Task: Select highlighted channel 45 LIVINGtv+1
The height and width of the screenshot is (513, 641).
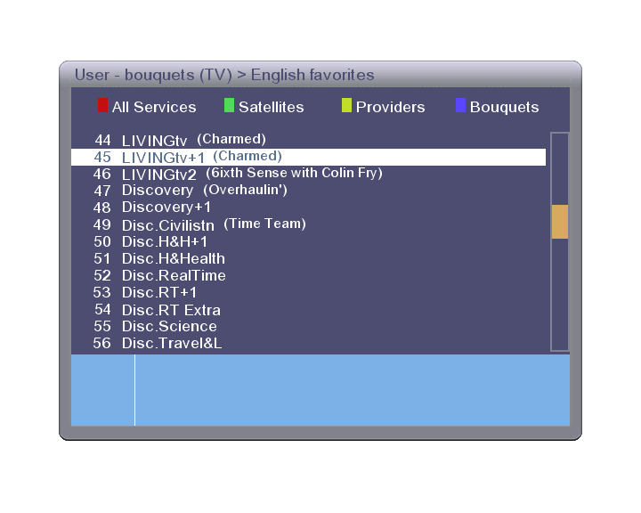Action: pyautogui.click(x=308, y=157)
